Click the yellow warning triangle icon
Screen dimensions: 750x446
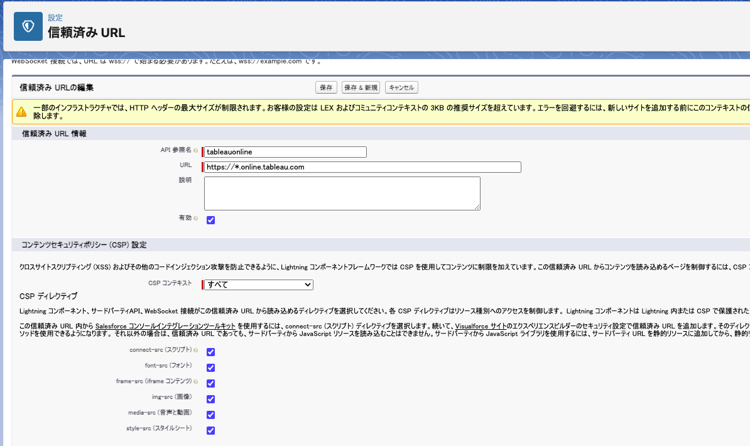point(21,112)
